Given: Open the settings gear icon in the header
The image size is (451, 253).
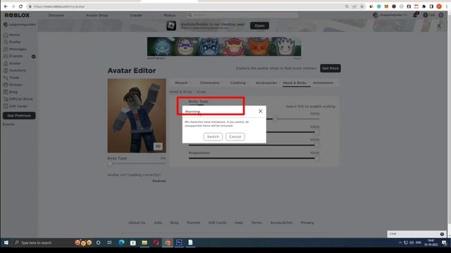Looking at the screenshot, I should pyautogui.click(x=441, y=15).
